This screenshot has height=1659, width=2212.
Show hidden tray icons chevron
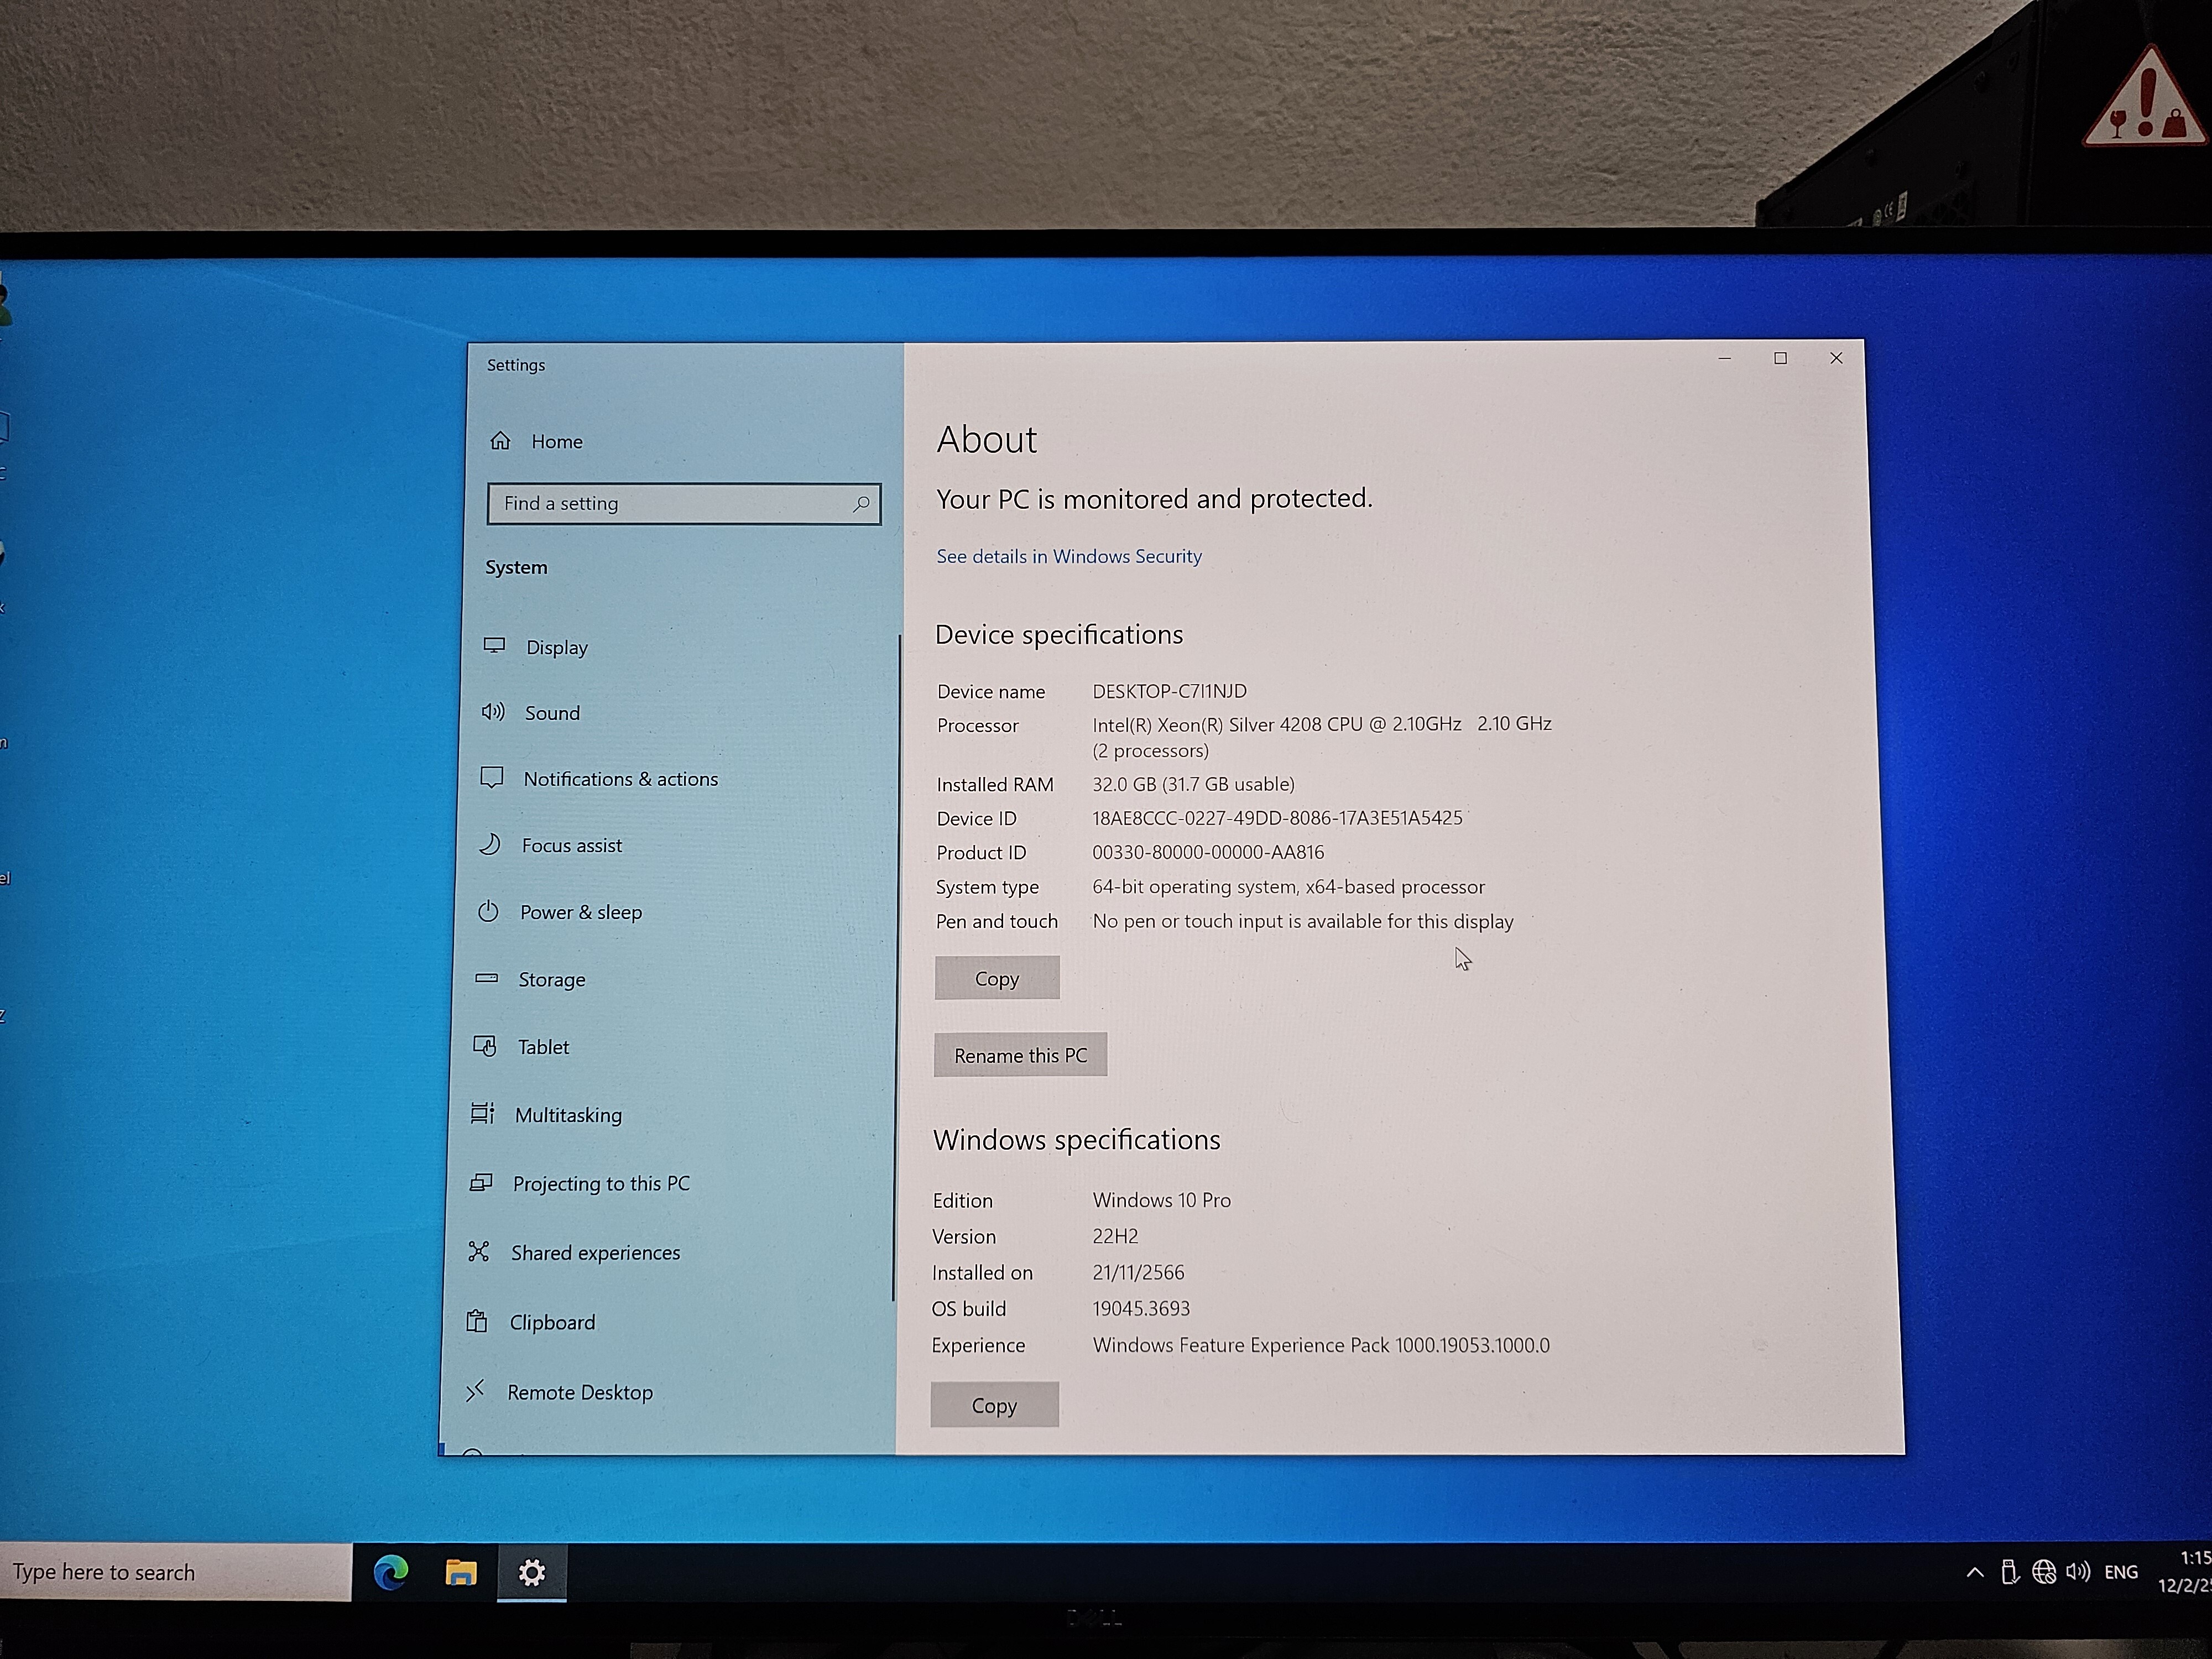[x=1975, y=1573]
